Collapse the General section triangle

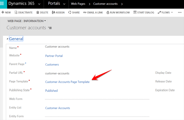coord(7,39)
